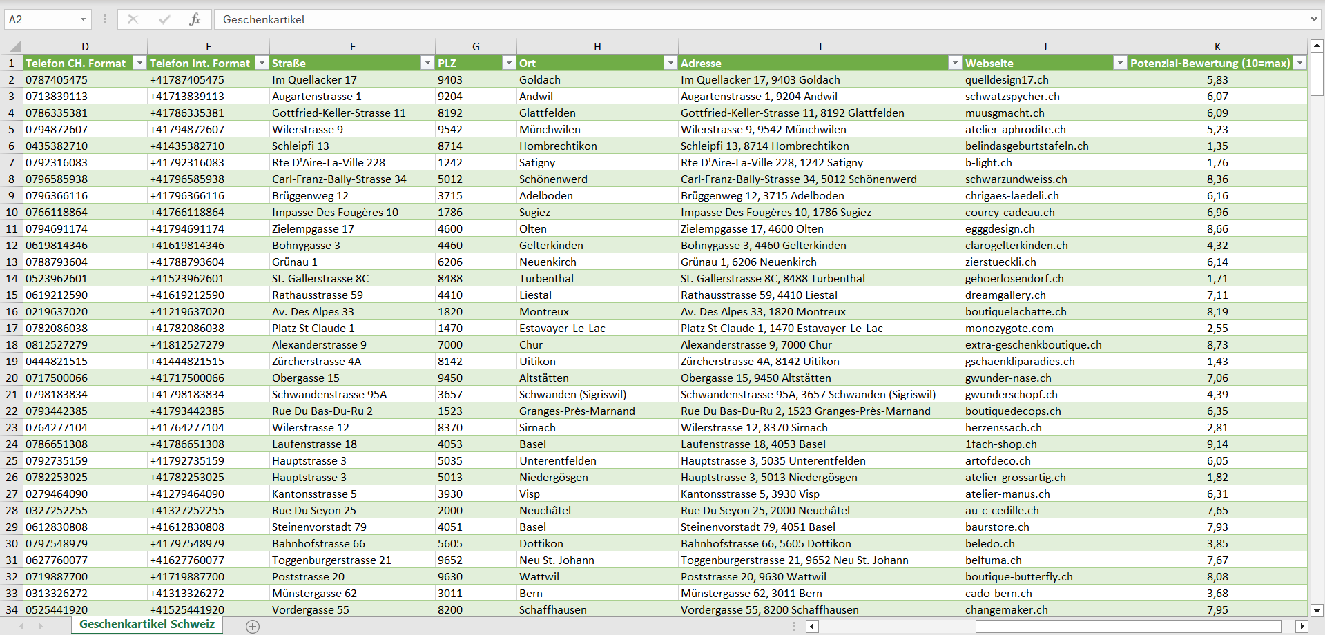Viewport: 1325px width, 635px height.
Task: Select cell with extra-geschenkboutique.ch
Action: [1045, 344]
